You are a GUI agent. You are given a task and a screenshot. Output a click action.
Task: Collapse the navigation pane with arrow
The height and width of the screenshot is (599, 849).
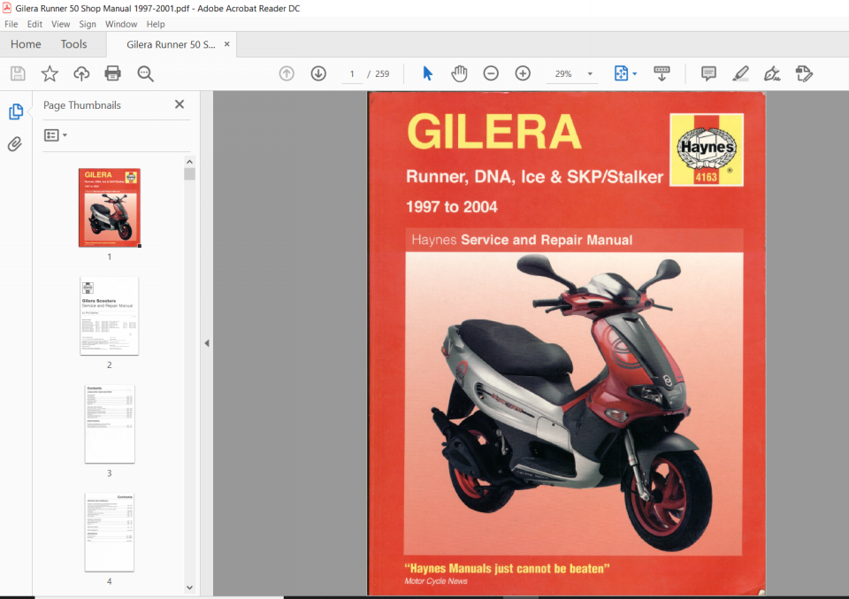pos(207,343)
